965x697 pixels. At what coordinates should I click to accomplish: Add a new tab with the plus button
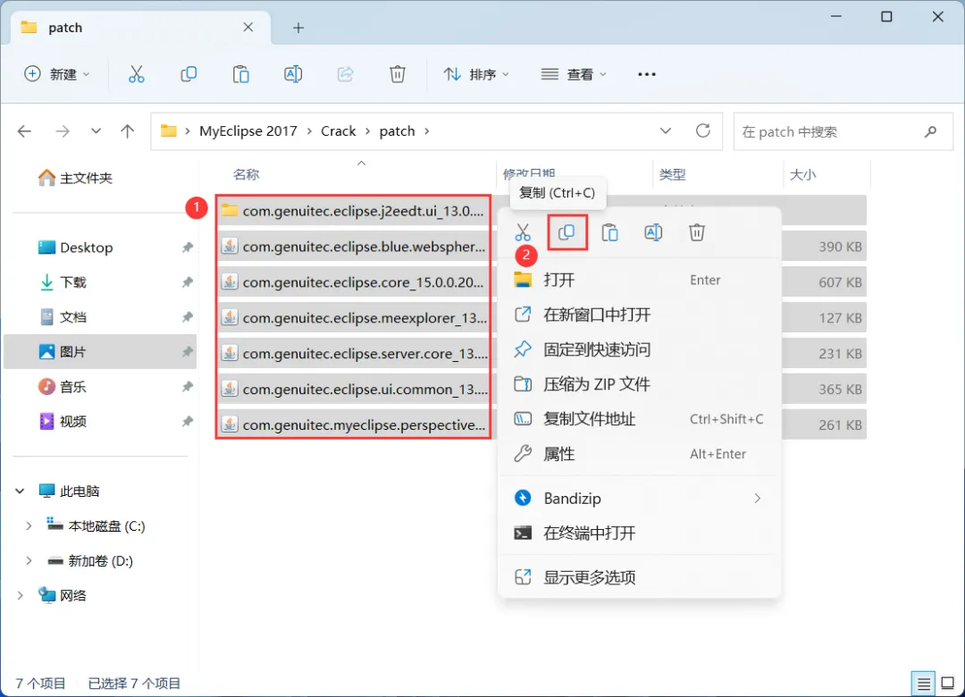click(x=298, y=28)
